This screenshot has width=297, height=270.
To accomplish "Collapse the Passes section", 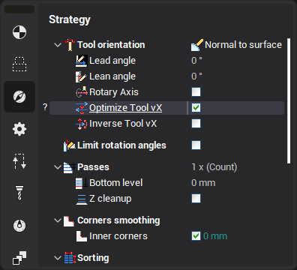I will pyautogui.click(x=58, y=167).
